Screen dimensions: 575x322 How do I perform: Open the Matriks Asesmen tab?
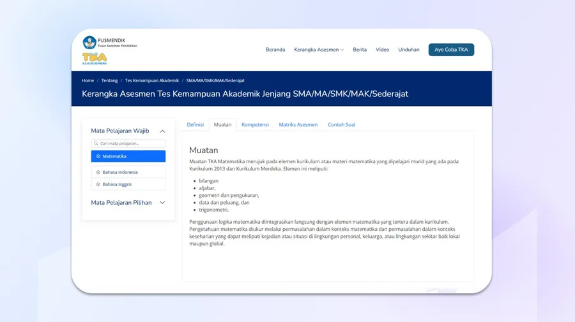click(298, 125)
